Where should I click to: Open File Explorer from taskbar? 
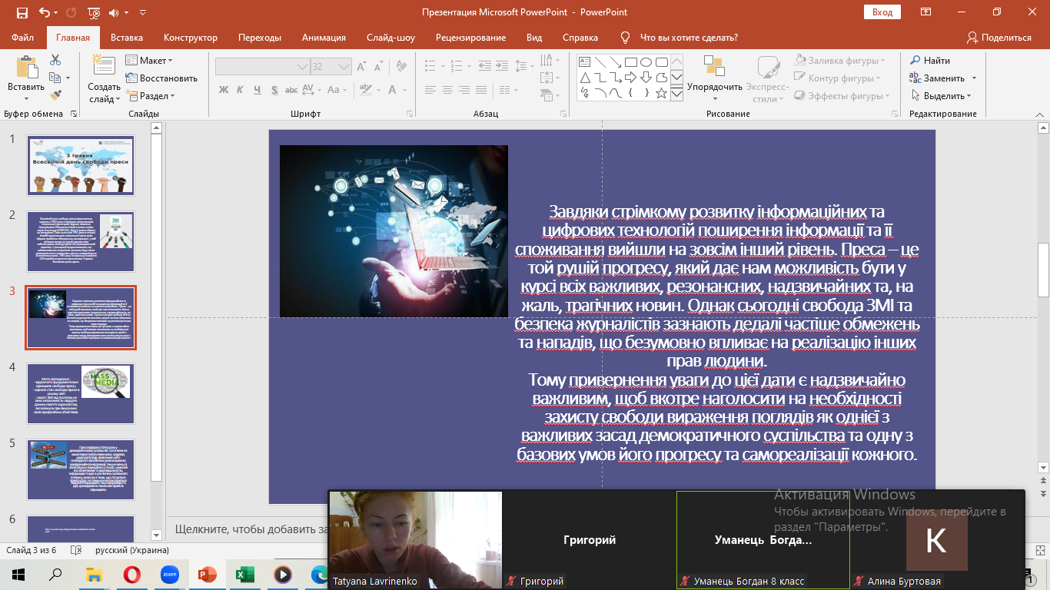[x=95, y=575]
